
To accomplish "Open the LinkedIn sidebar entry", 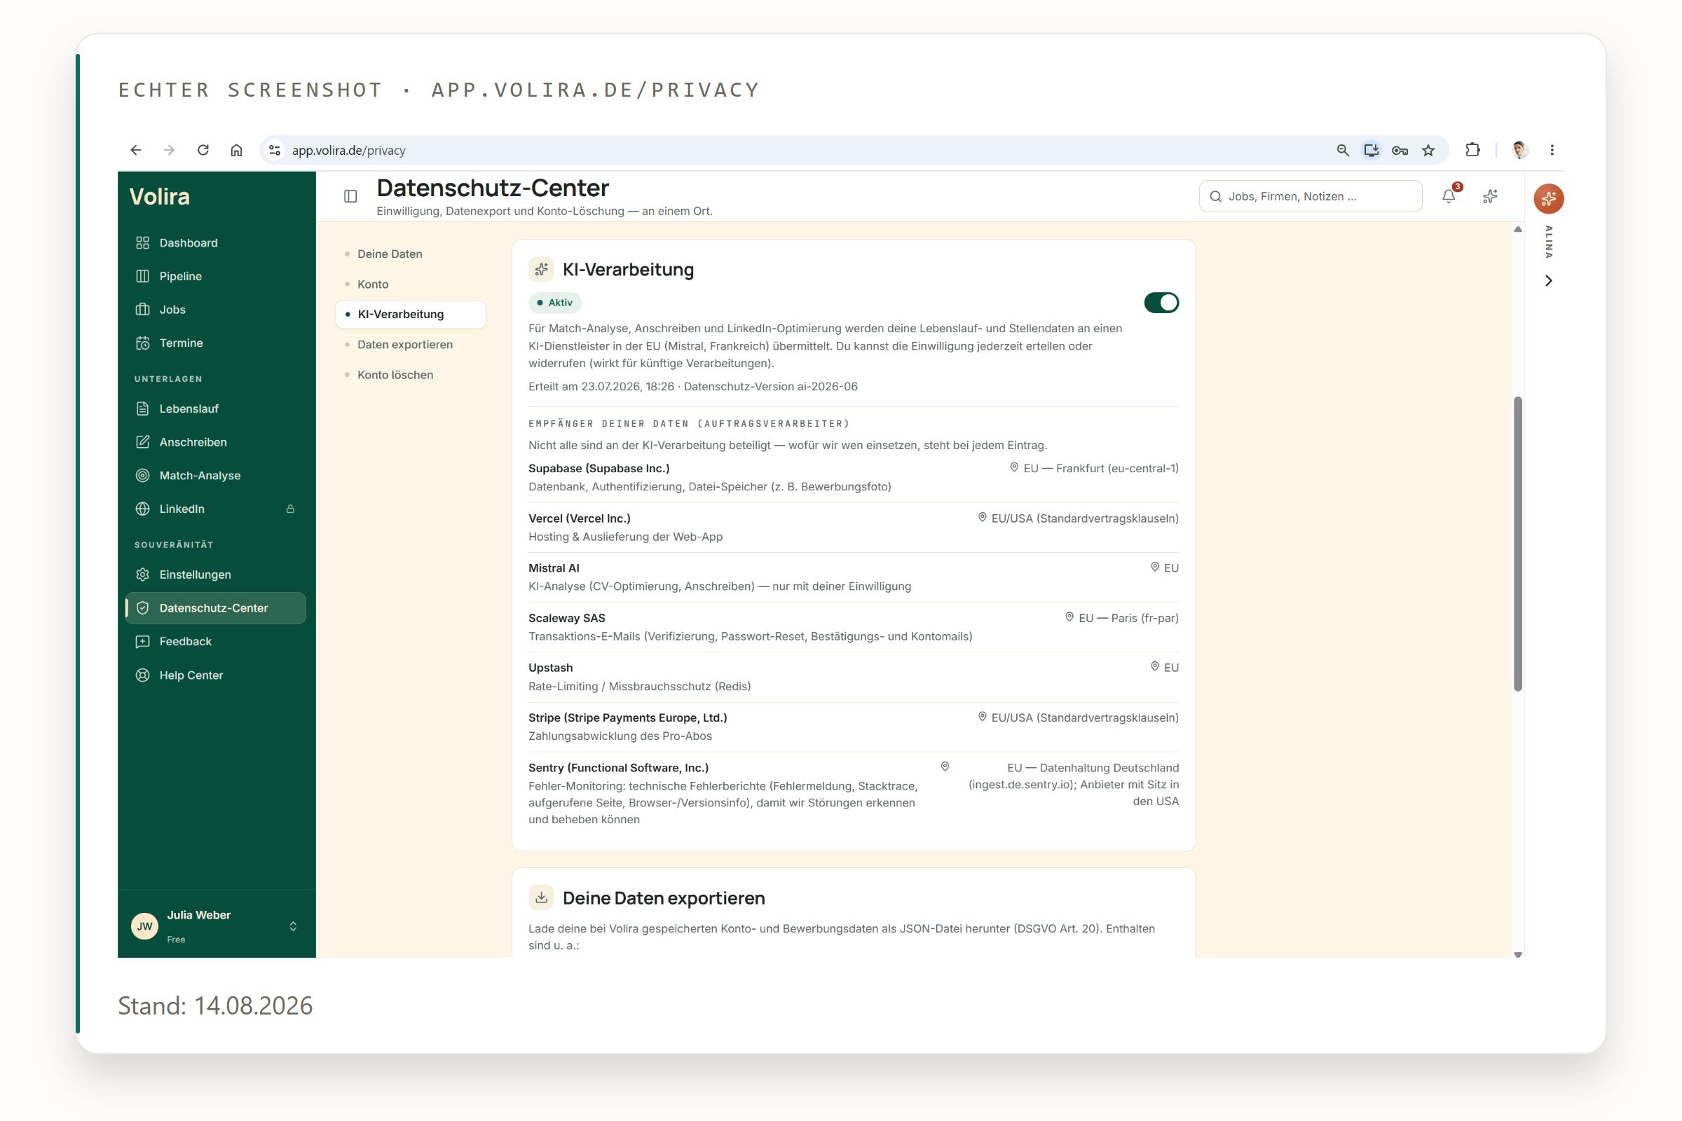I will click(x=215, y=509).
